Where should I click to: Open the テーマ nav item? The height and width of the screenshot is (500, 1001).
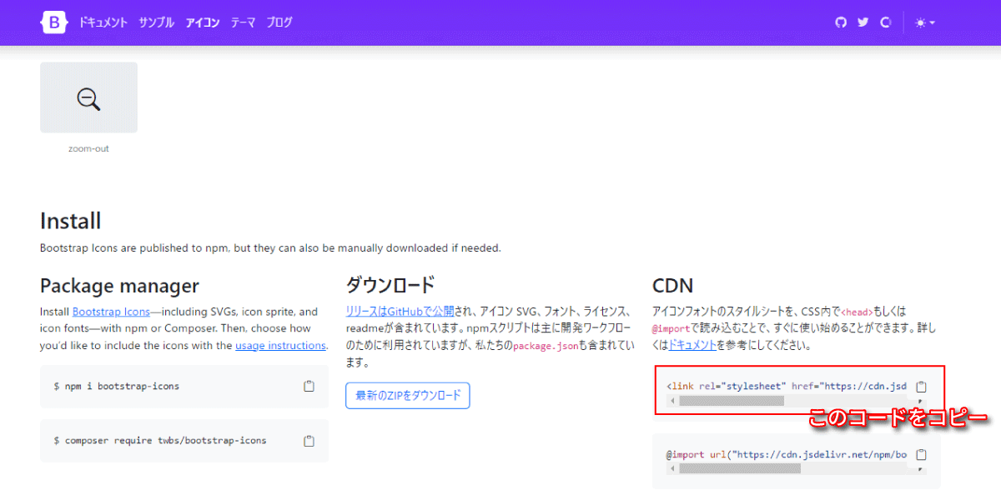(244, 22)
